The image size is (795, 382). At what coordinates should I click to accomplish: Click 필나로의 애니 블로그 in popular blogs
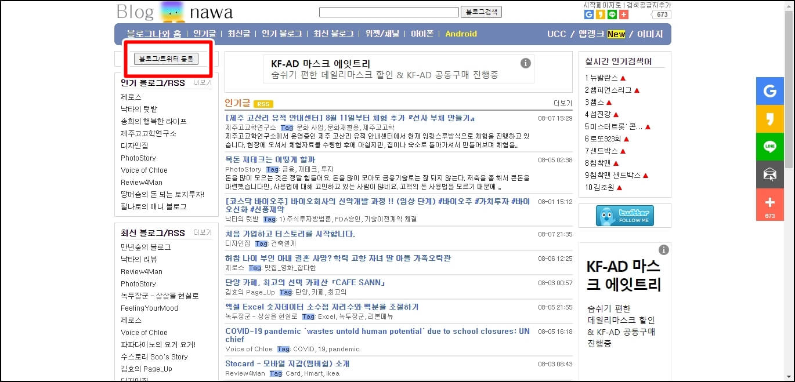(154, 206)
